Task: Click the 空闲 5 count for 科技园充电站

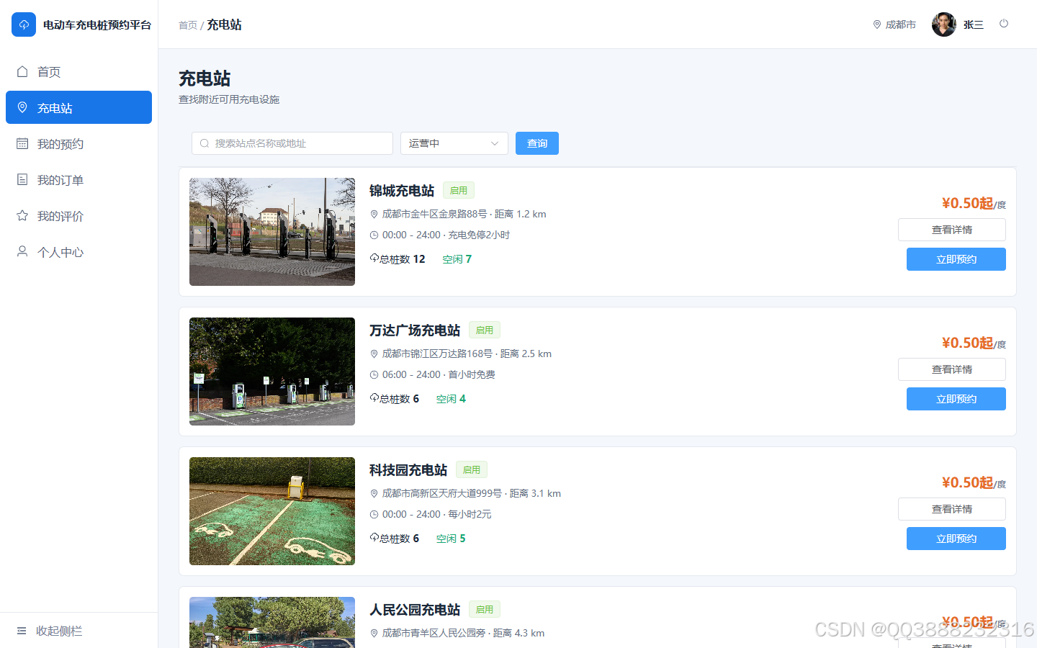Action: 451,539
